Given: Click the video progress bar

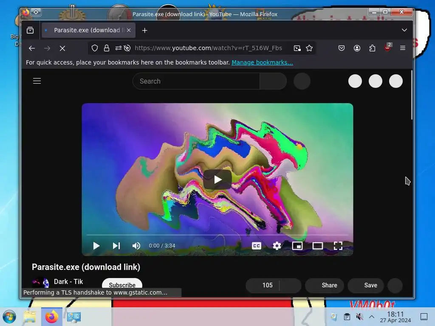Looking at the screenshot, I should click(217, 235).
